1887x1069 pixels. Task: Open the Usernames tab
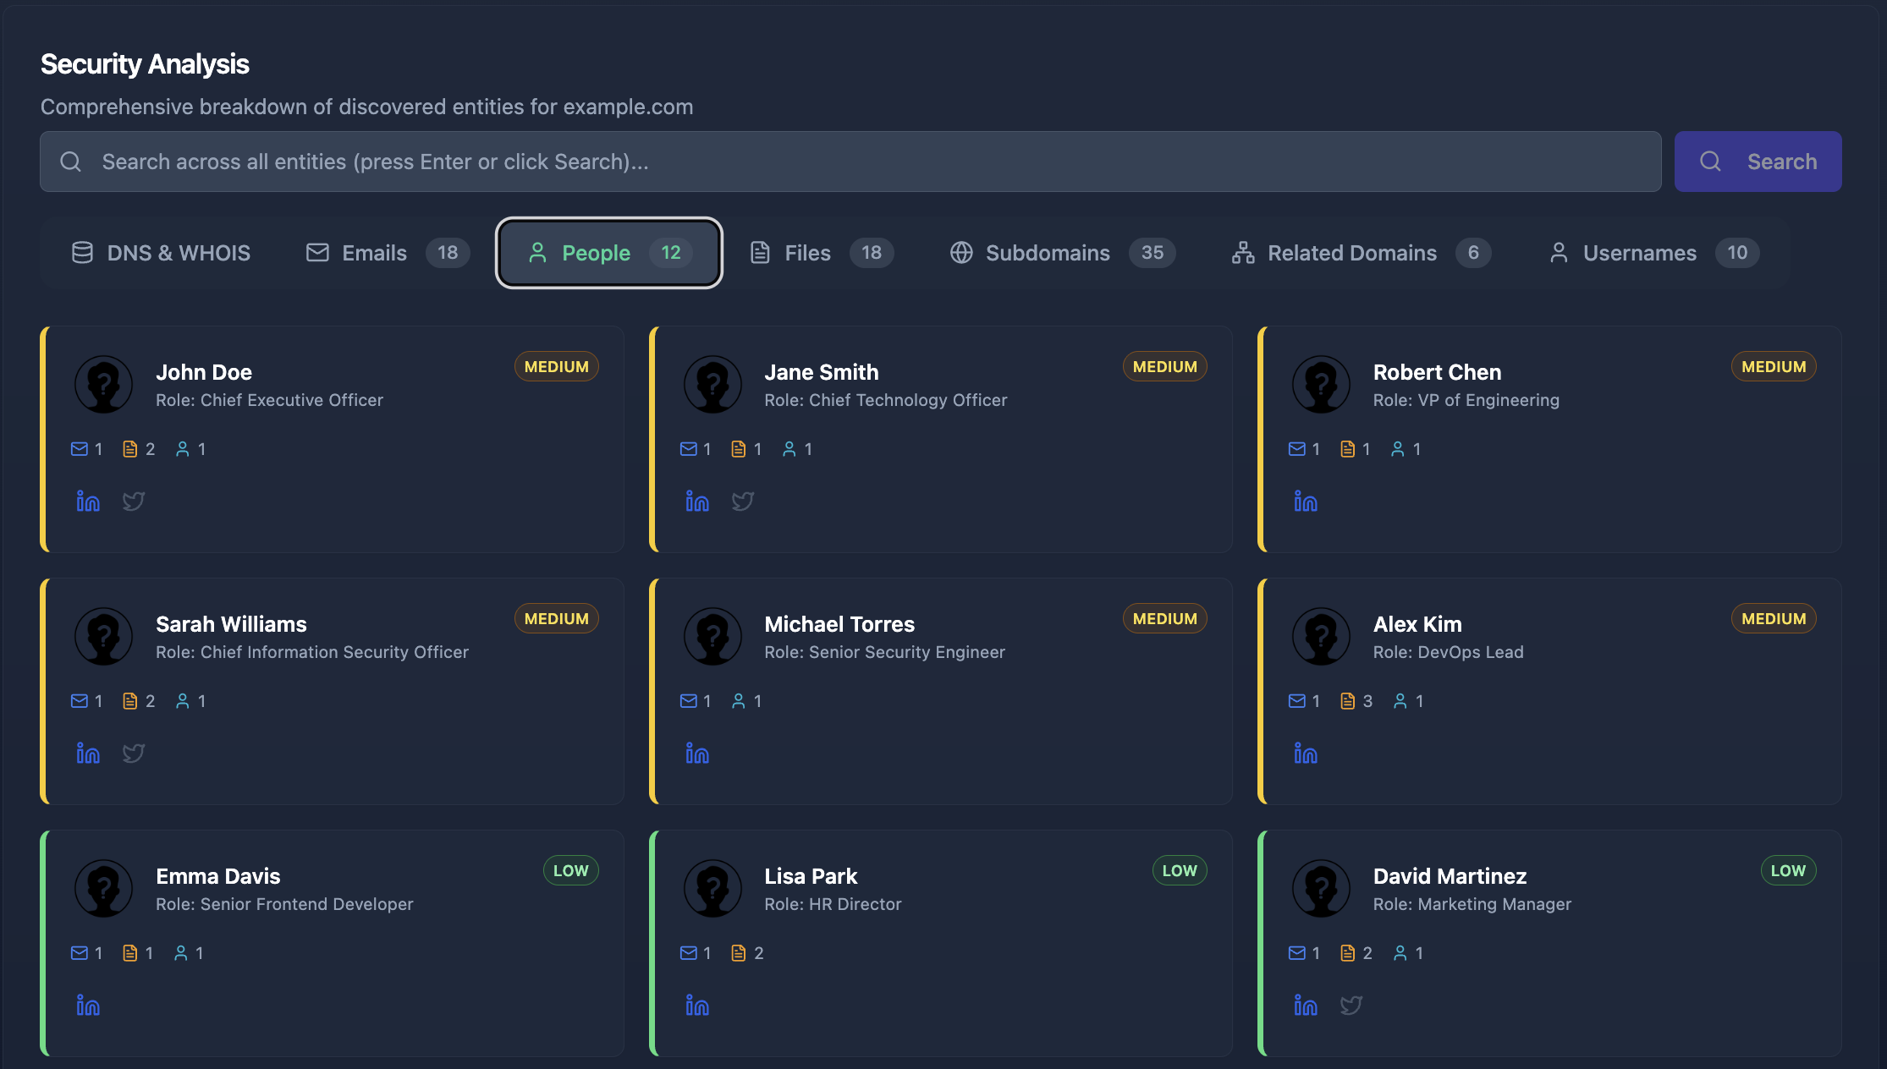[x=1640, y=252]
